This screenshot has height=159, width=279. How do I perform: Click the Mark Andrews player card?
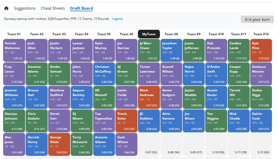pos(149,97)
